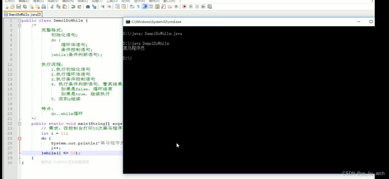
Task: Open the 插件(P) menu
Action: tap(154, 1)
